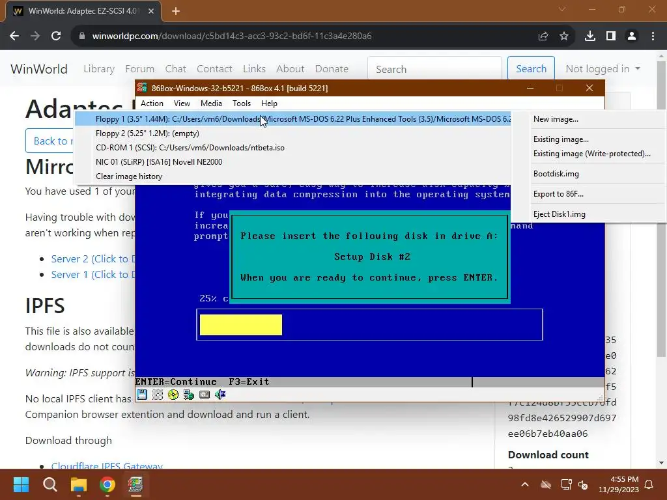Screen dimensions: 667x500
Task: Open the Forum nav link
Action: pyautogui.click(x=139, y=69)
